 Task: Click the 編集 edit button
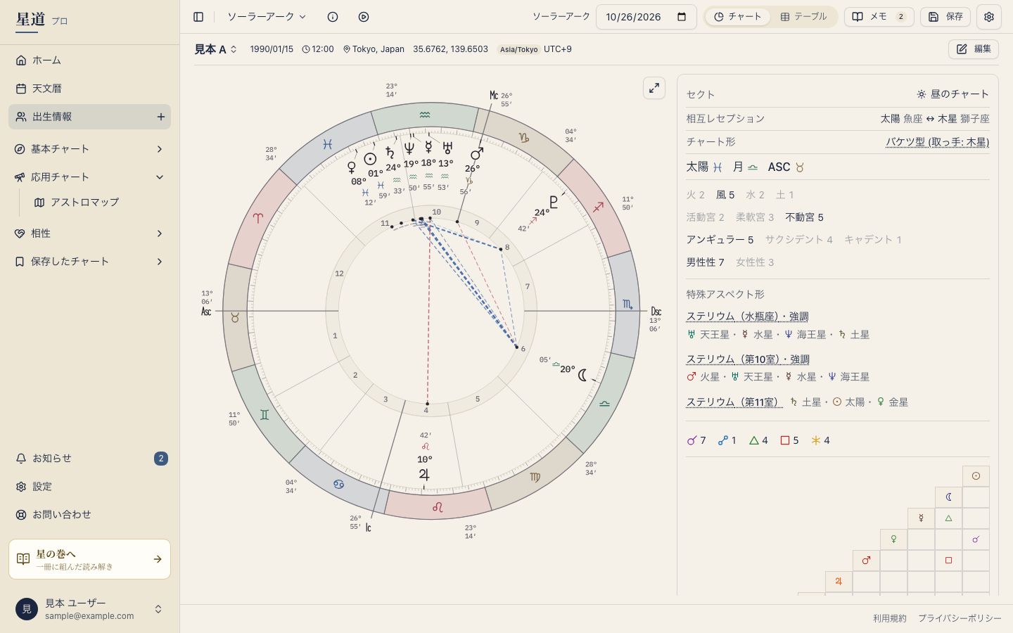(974, 49)
